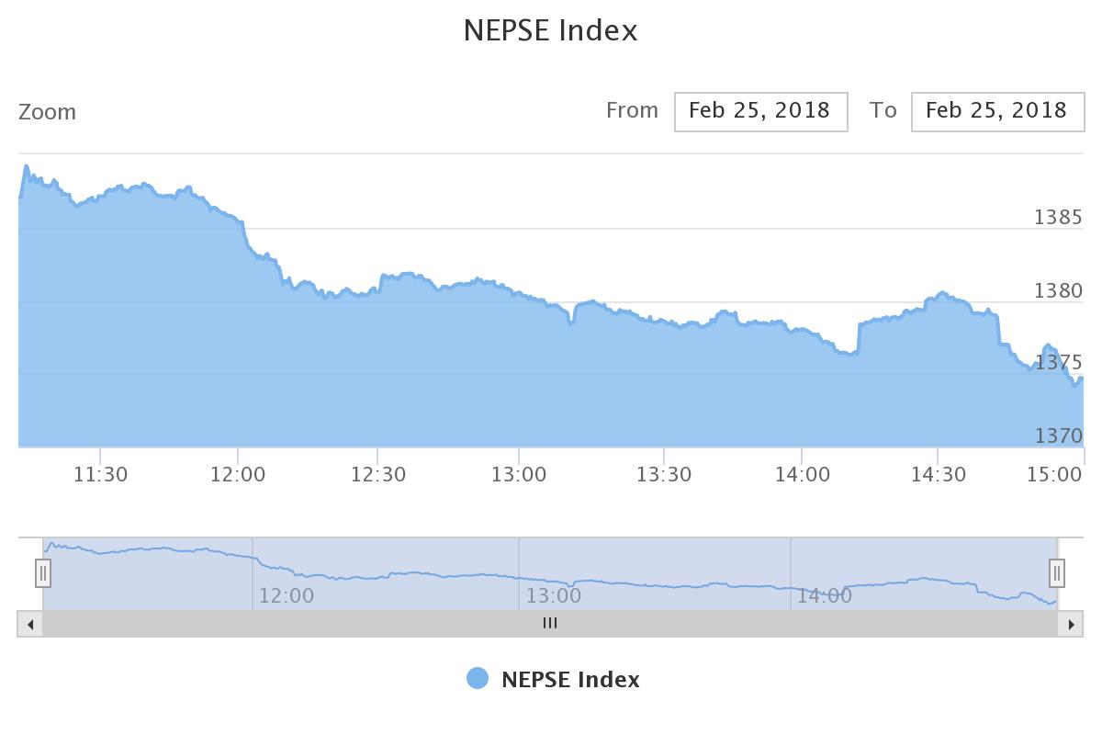Grab the left navigator range handle
1102x735 pixels.
click(x=43, y=573)
